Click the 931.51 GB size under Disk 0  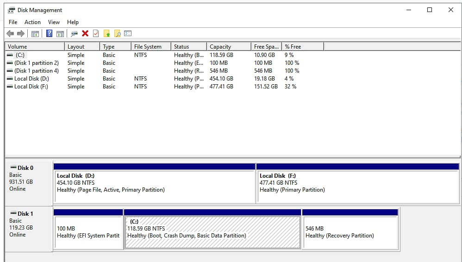pos(21,182)
